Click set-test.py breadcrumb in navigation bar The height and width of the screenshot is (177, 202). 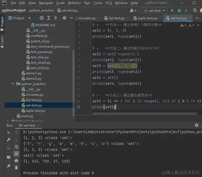click(x=67, y=10)
